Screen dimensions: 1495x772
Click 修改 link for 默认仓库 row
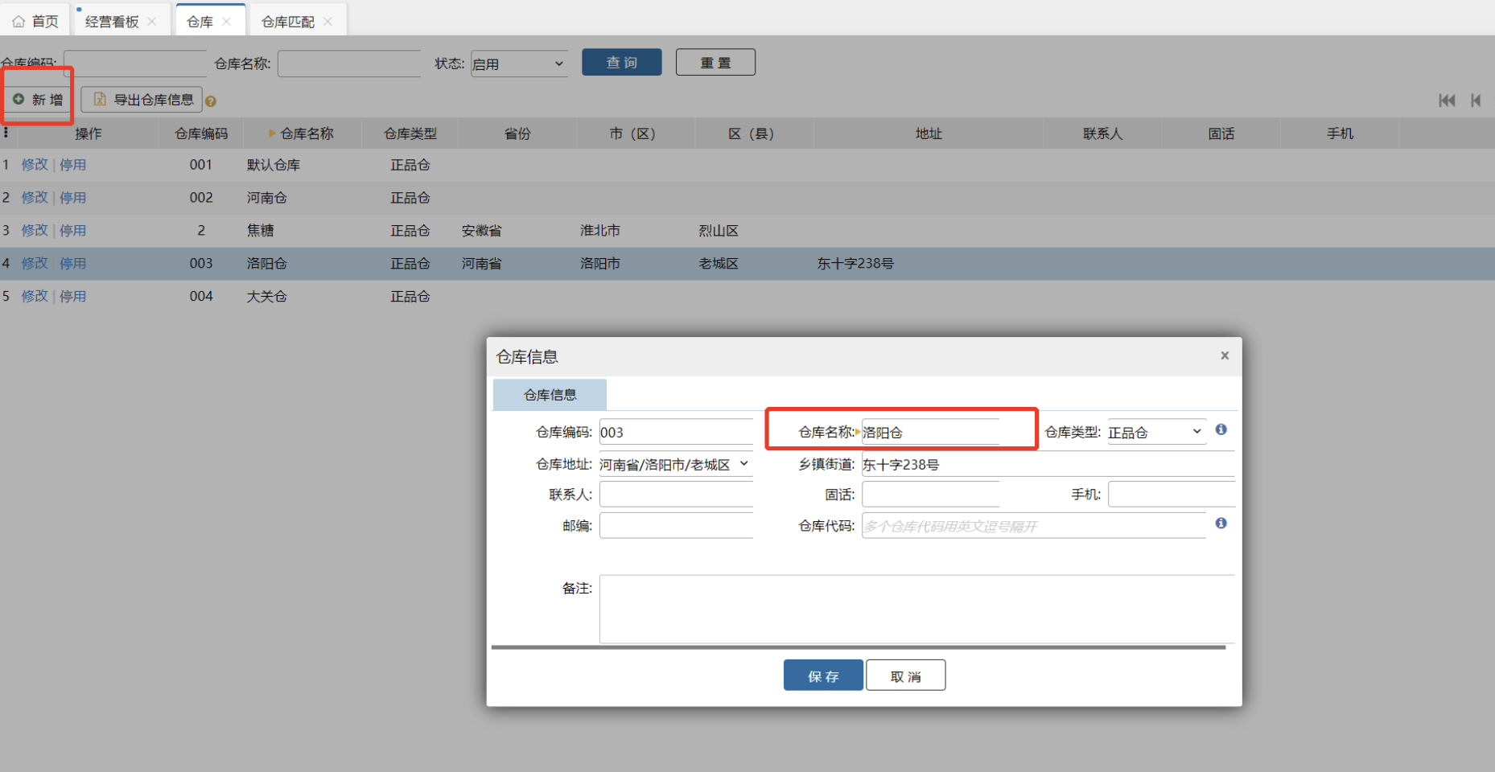coord(35,165)
